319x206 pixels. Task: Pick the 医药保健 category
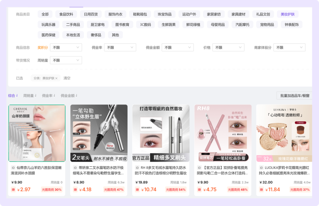[48, 35]
